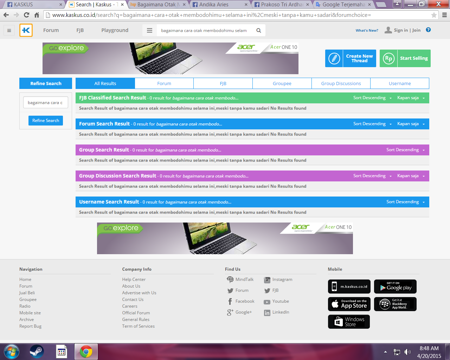Open Playground in top navigation
450x360 pixels.
(115, 30)
